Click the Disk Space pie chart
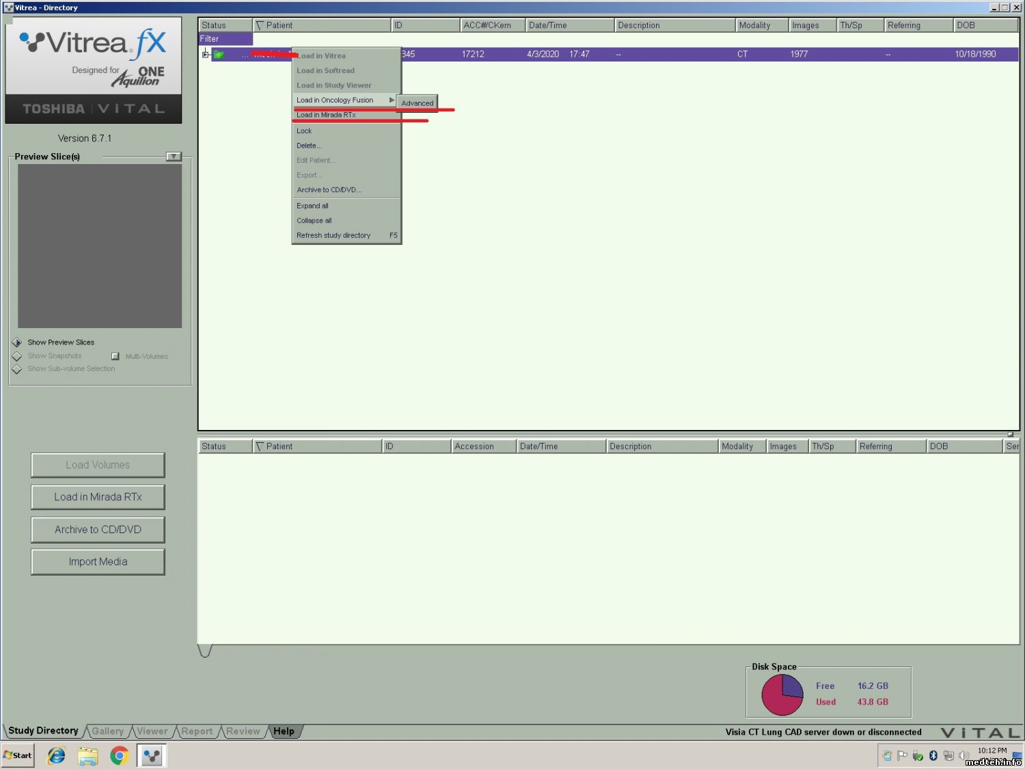 point(782,694)
